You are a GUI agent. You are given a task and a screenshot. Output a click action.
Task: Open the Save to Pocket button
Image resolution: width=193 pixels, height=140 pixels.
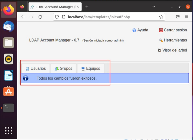(x=178, y=17)
